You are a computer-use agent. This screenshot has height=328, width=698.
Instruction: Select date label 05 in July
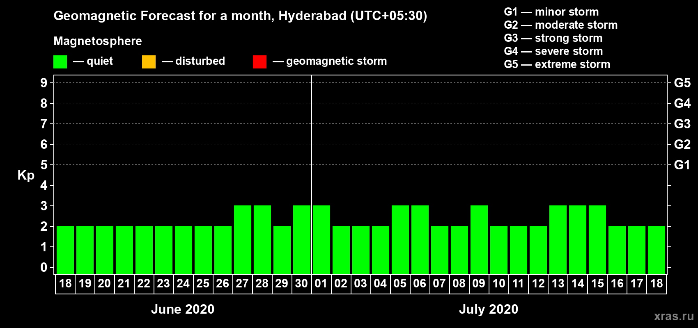point(400,283)
